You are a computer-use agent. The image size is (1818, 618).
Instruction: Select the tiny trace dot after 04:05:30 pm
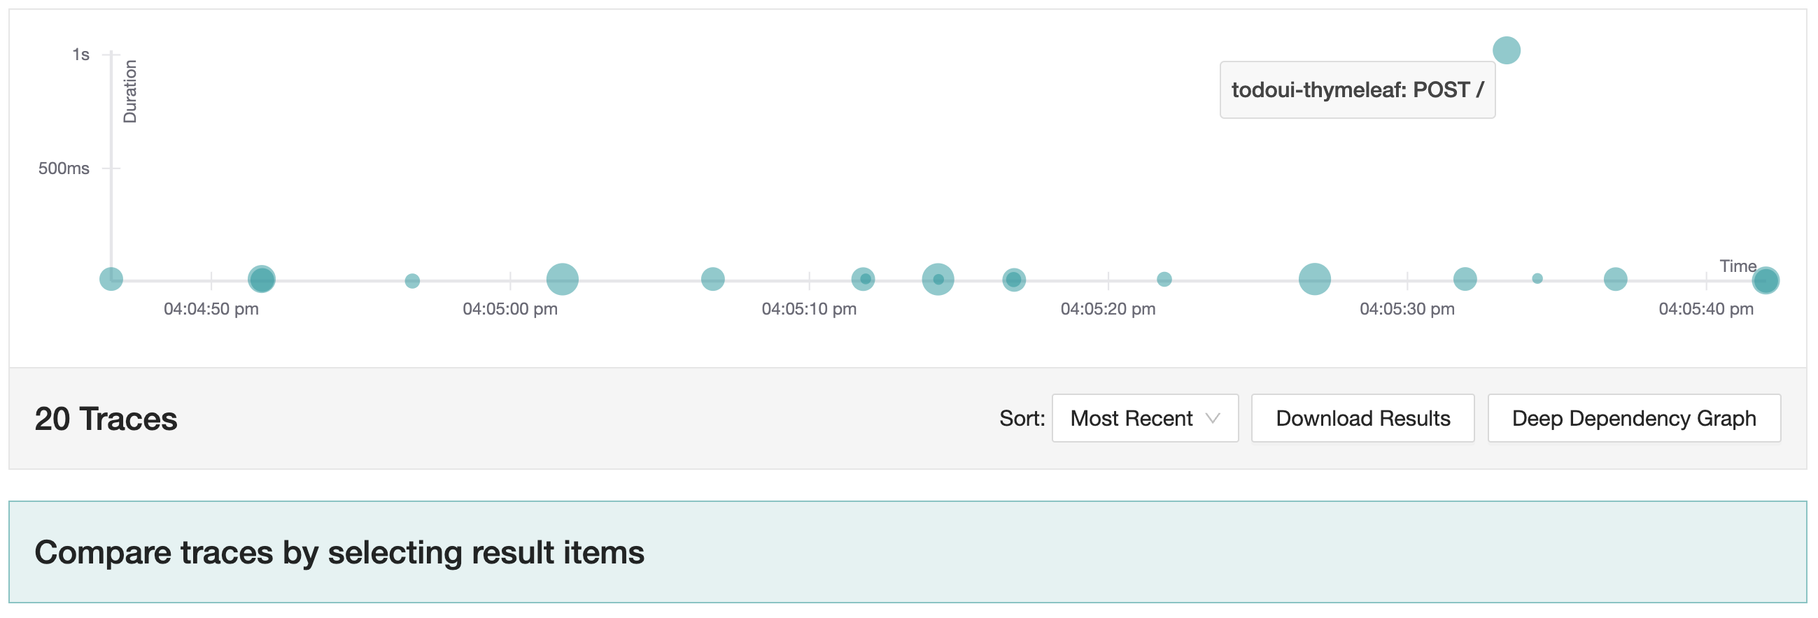1537,278
